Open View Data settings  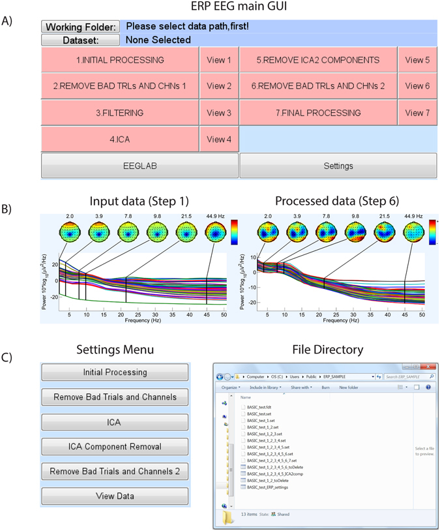point(115,496)
